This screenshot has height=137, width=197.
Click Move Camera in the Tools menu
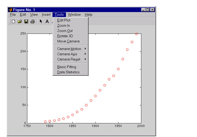(x=68, y=41)
